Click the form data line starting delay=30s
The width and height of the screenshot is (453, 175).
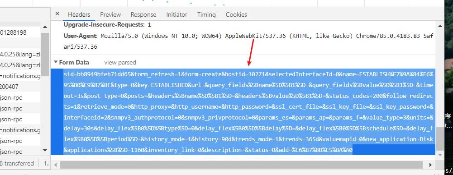248,129
